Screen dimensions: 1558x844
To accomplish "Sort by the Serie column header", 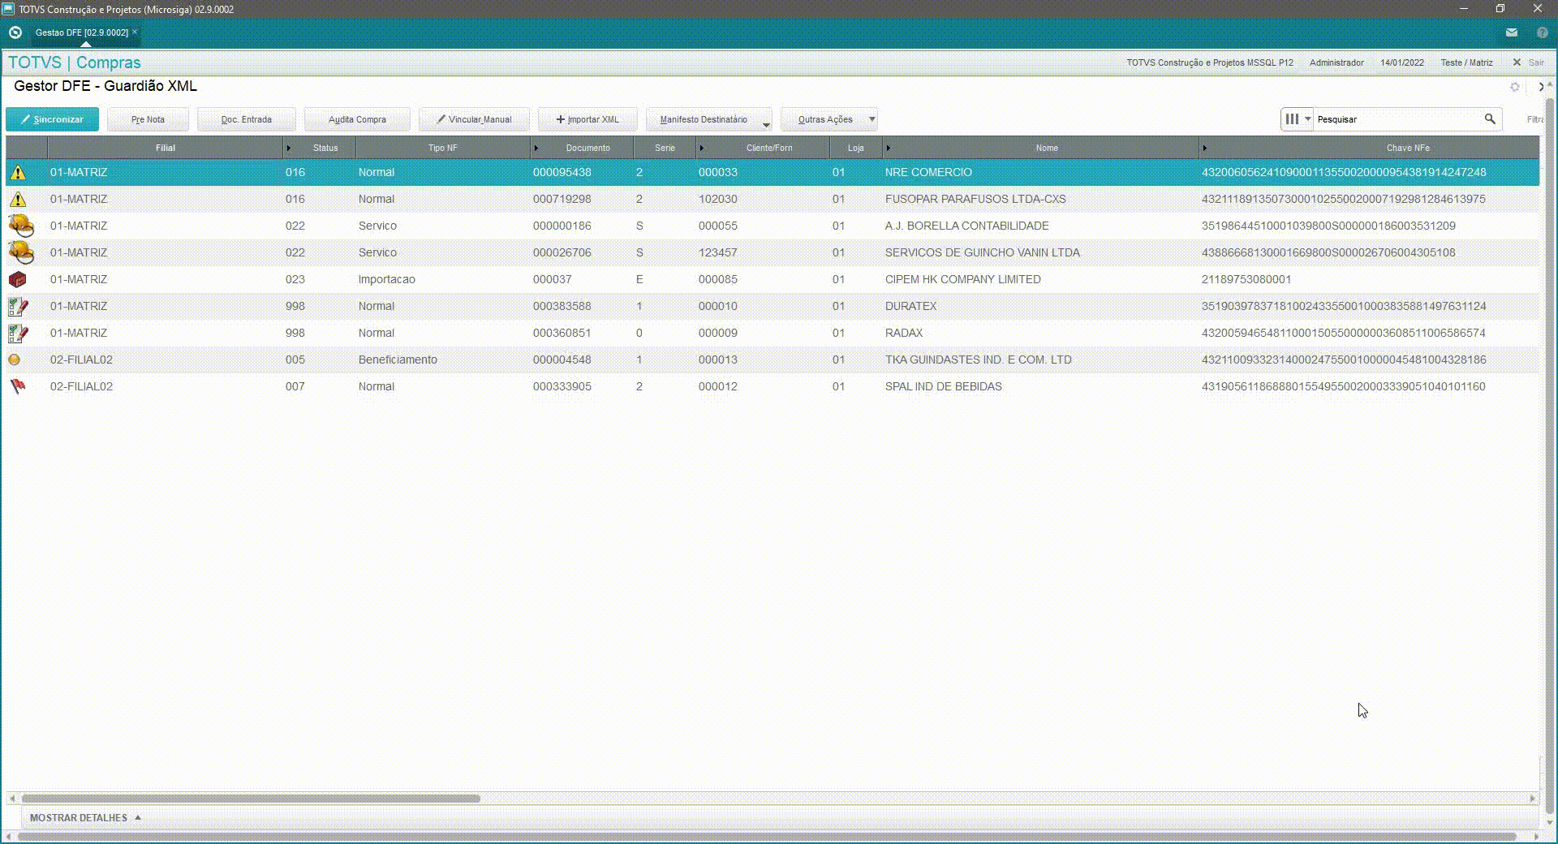I will point(665,148).
